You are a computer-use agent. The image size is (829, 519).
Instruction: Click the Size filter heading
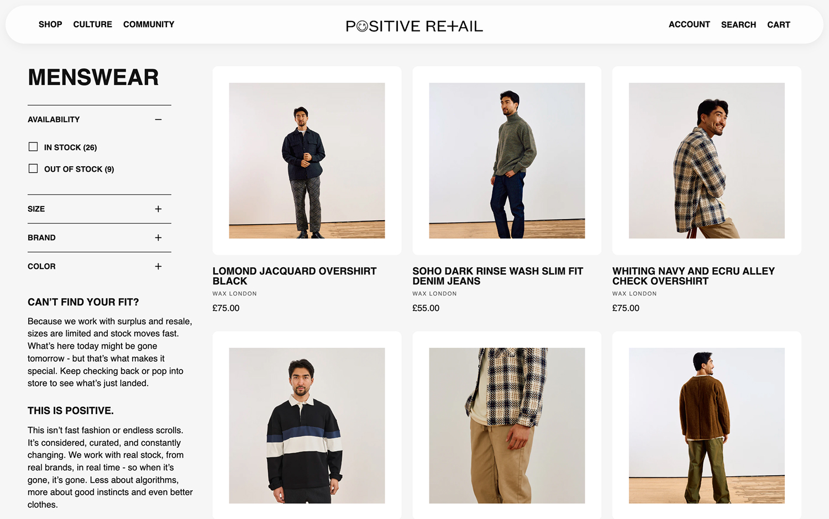tap(36, 209)
